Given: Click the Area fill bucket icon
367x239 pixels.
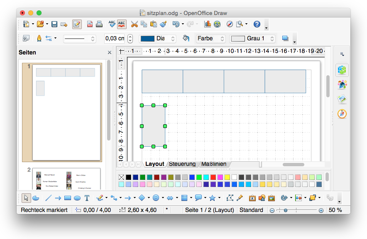Looking at the screenshot, I should (186, 38).
